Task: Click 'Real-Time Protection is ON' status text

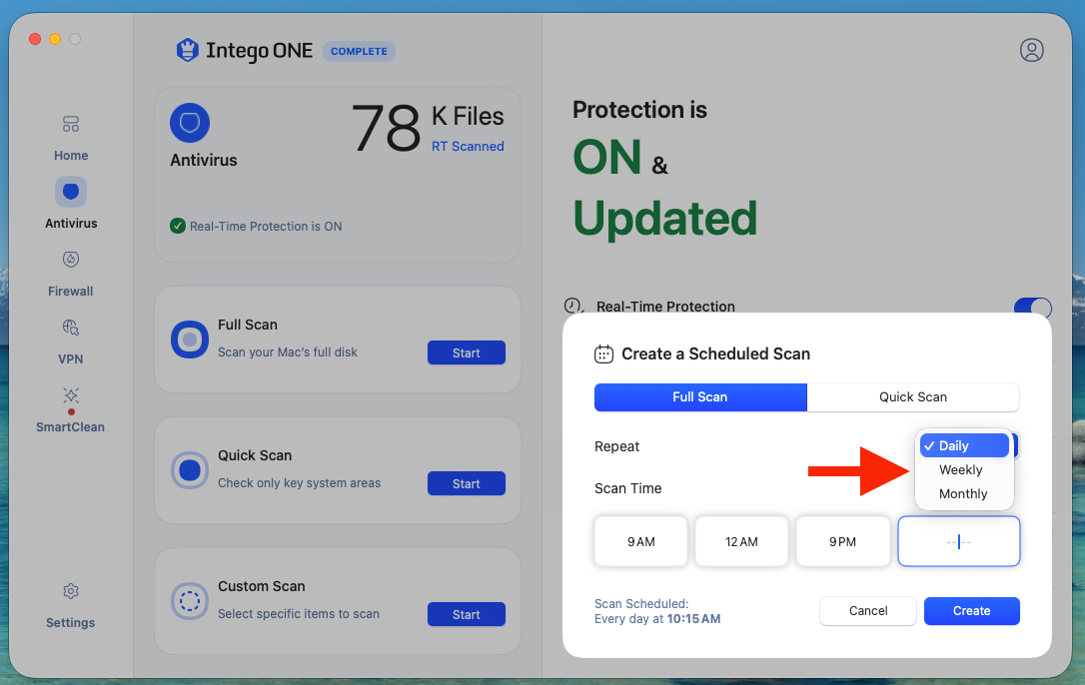Action: click(266, 227)
